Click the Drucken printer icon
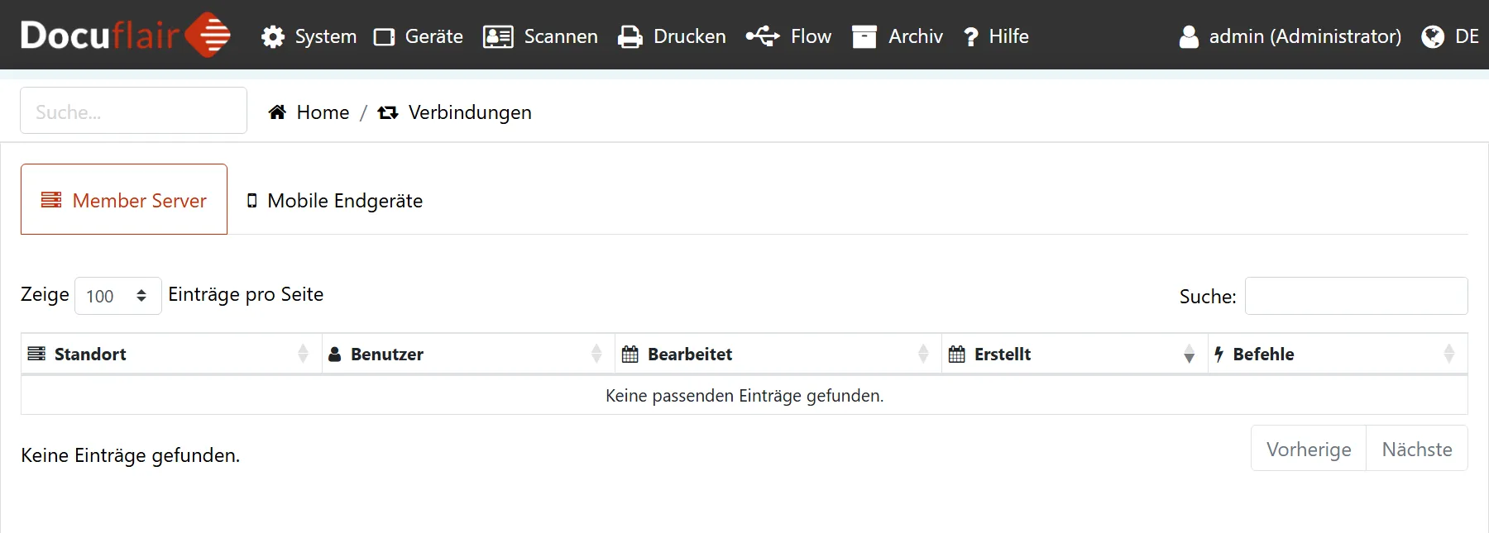This screenshot has width=1489, height=533. click(x=630, y=36)
